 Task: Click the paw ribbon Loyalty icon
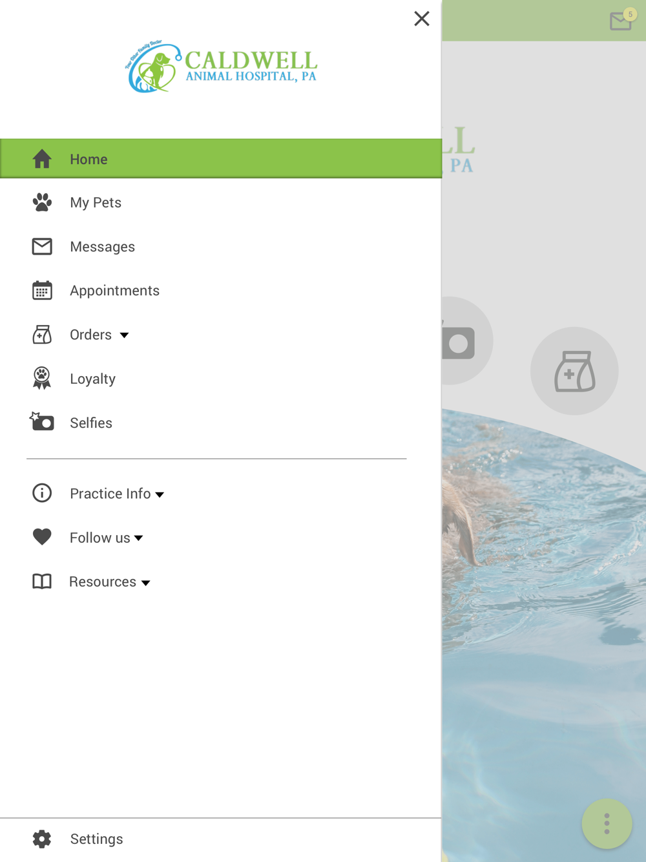pos(42,378)
